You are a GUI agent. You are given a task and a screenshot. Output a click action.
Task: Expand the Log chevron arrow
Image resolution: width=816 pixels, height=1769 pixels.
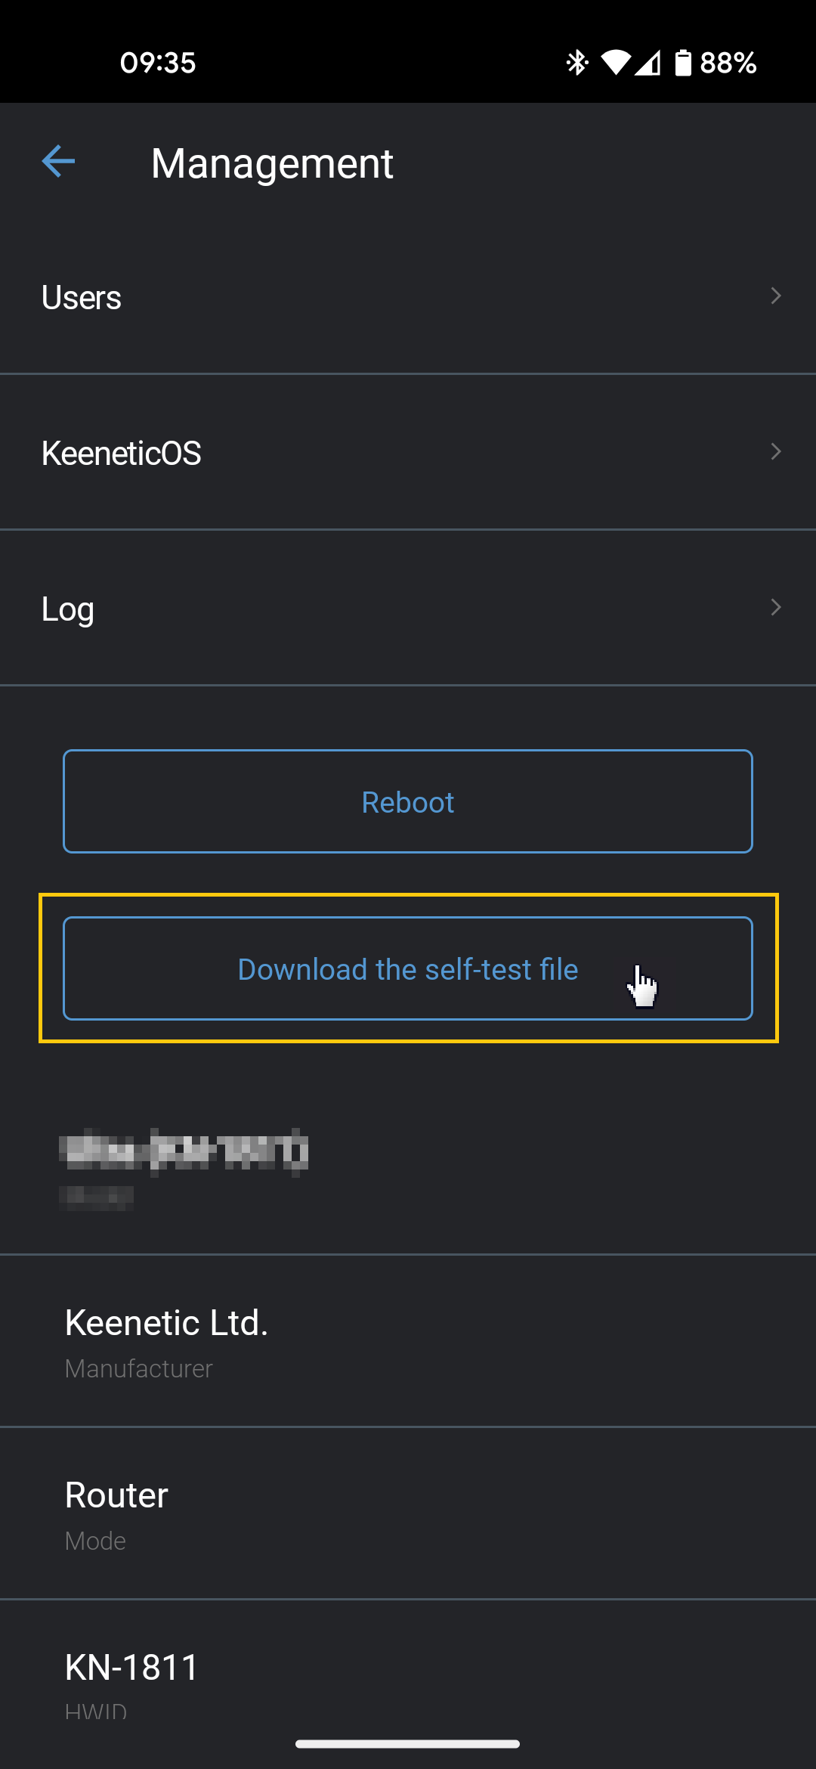click(775, 608)
